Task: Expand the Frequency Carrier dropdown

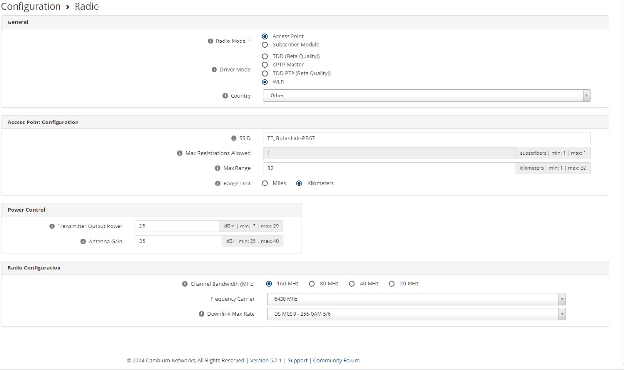Action: tap(416, 299)
